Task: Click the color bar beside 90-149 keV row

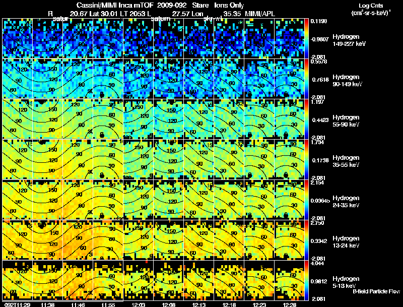Action: coord(306,79)
